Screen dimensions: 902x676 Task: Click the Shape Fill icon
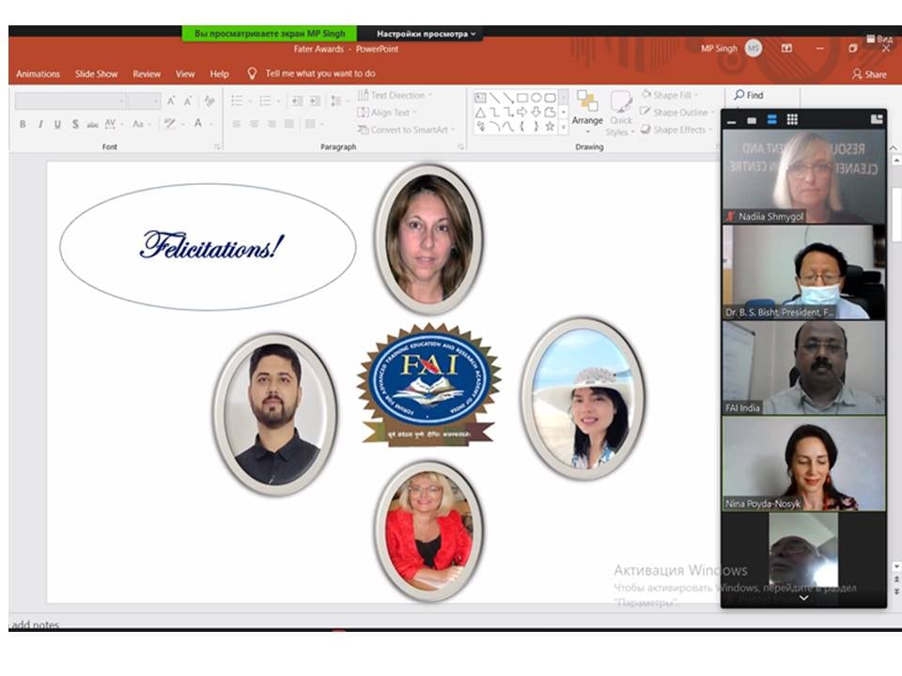[x=647, y=95]
